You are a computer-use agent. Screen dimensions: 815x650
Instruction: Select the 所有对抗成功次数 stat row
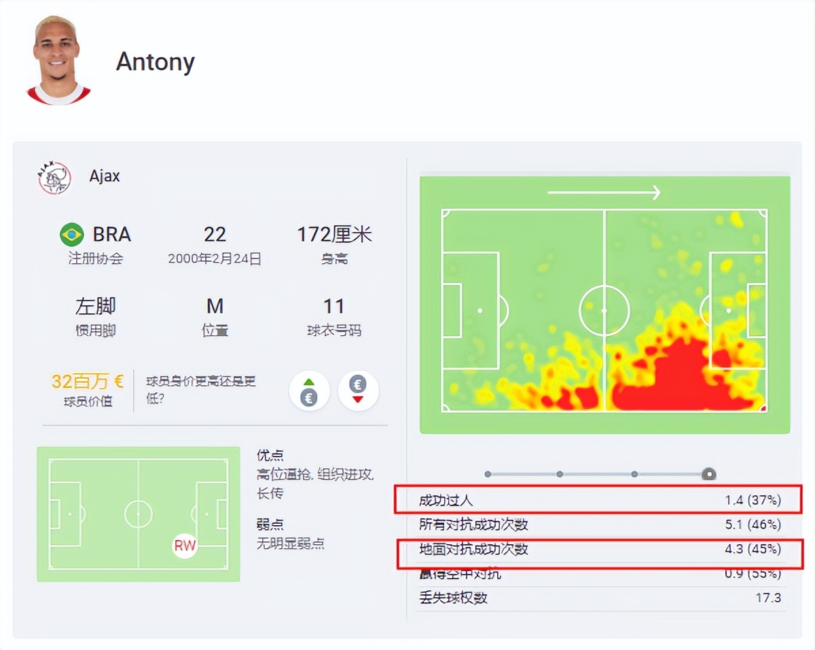[599, 524]
